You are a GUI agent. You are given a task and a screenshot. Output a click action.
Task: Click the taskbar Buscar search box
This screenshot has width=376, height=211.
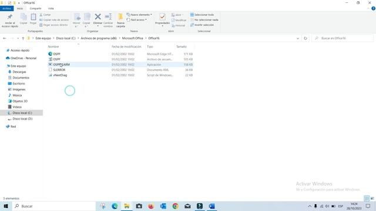point(53,206)
